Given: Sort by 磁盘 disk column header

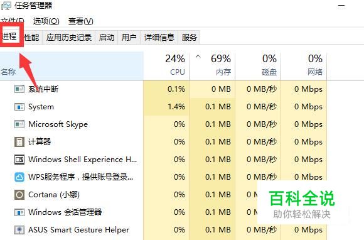Looking at the screenshot, I should [x=258, y=65].
